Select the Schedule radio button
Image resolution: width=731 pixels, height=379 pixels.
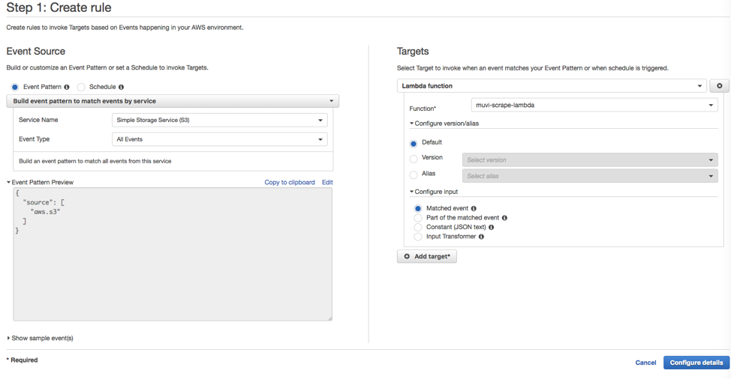point(81,87)
